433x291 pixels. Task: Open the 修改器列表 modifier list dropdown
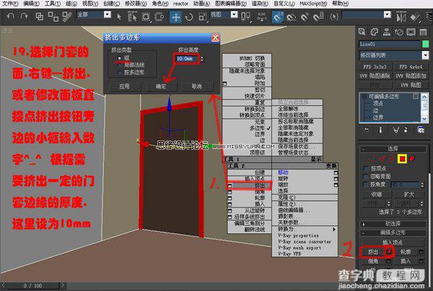tap(425, 55)
